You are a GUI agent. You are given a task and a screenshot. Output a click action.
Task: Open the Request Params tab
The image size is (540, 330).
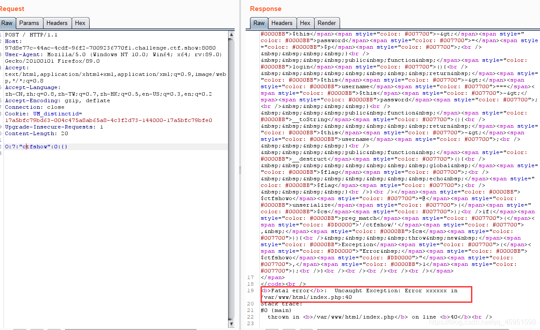(29, 23)
